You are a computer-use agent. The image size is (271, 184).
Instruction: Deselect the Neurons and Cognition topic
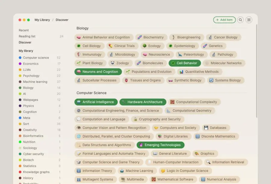pos(98,72)
